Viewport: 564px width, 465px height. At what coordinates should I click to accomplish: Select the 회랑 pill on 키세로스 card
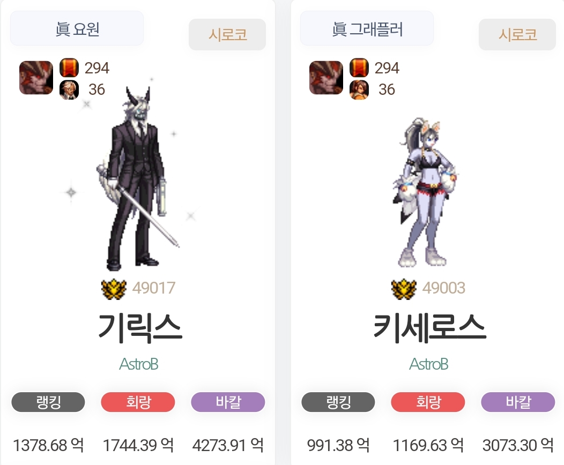428,402
